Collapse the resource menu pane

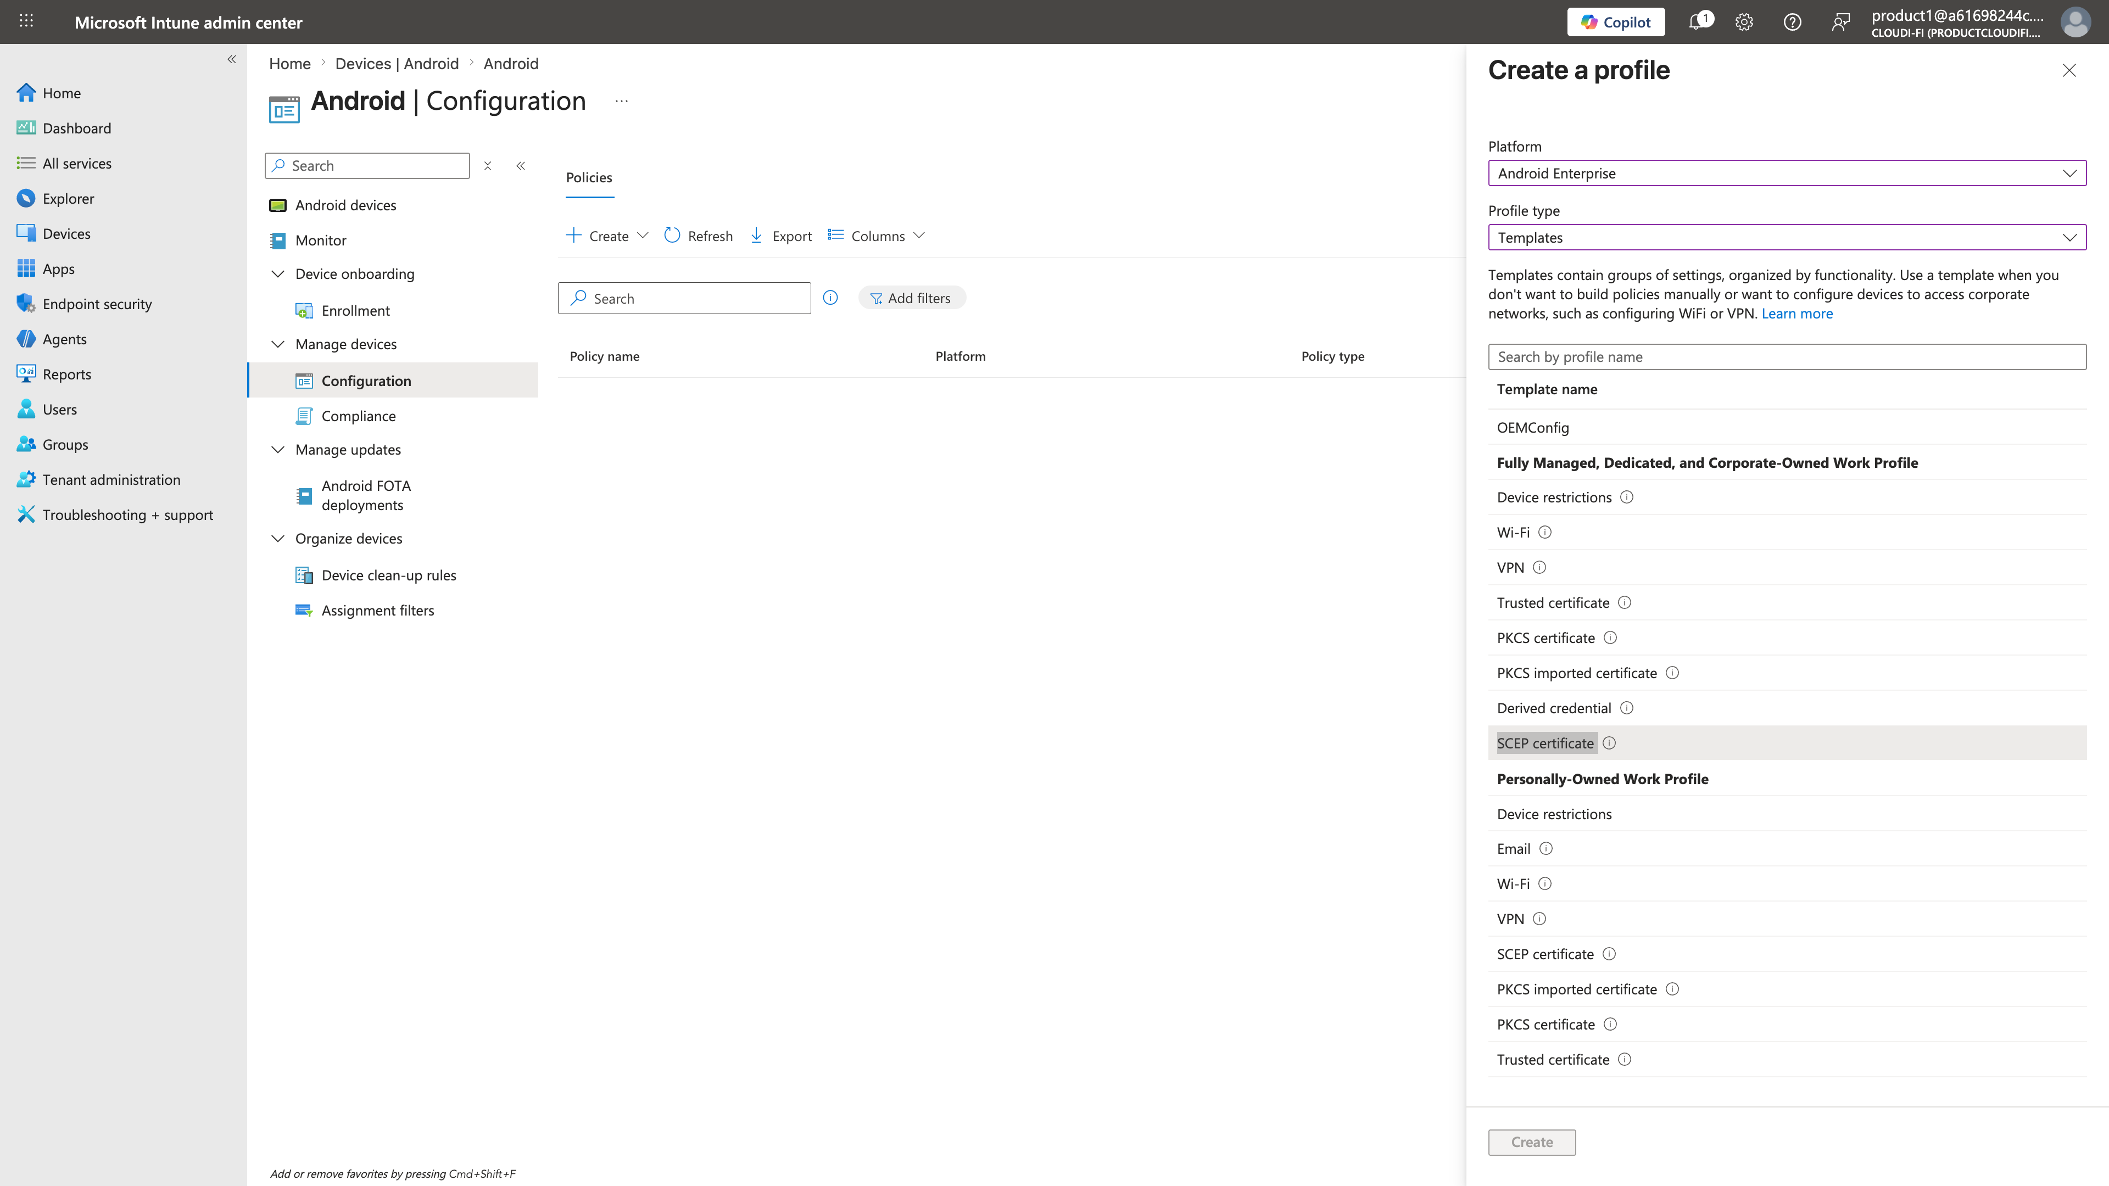pyautogui.click(x=521, y=166)
